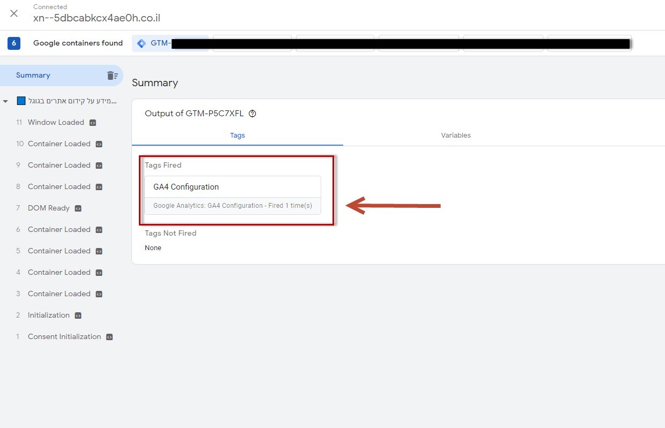Click the Tags Not Fired heading
This screenshot has height=428, width=665.
[171, 234]
